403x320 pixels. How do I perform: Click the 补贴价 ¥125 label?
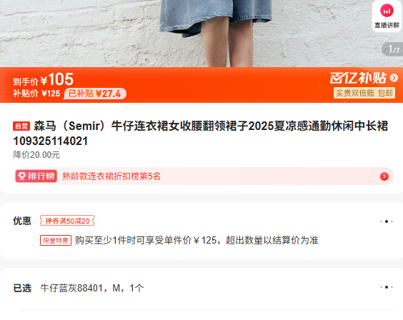[x=36, y=94]
